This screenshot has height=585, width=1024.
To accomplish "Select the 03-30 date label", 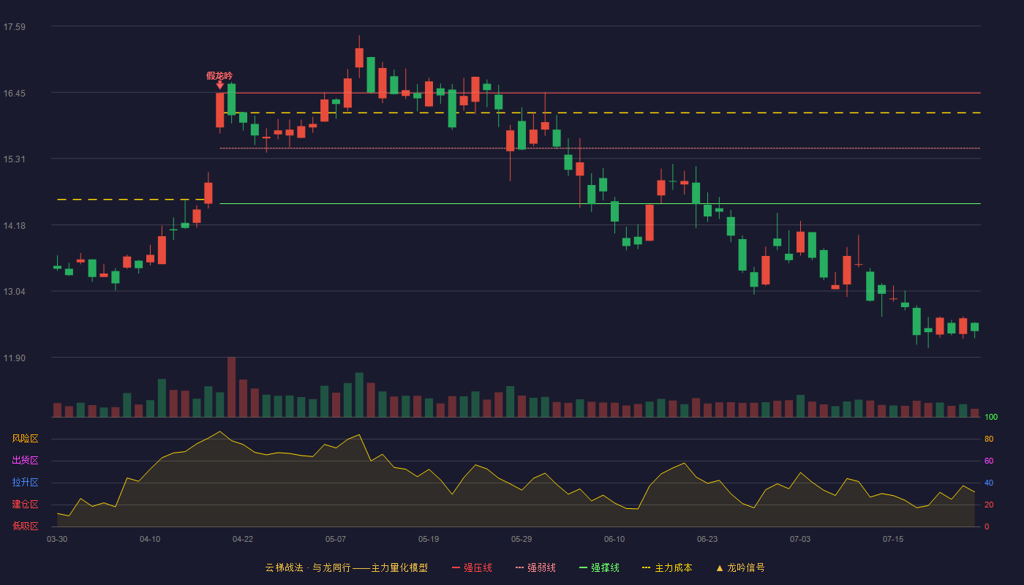I will click(x=57, y=539).
